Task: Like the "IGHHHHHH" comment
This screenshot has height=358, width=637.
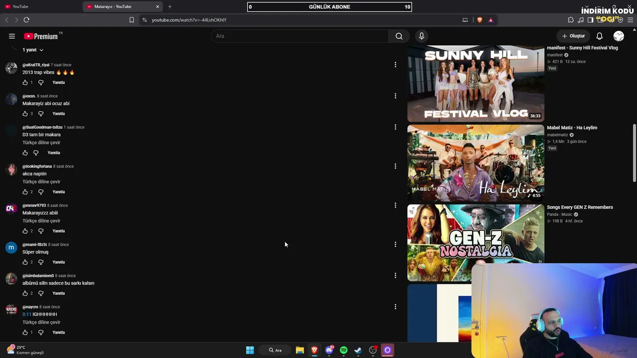Action: pos(25,333)
